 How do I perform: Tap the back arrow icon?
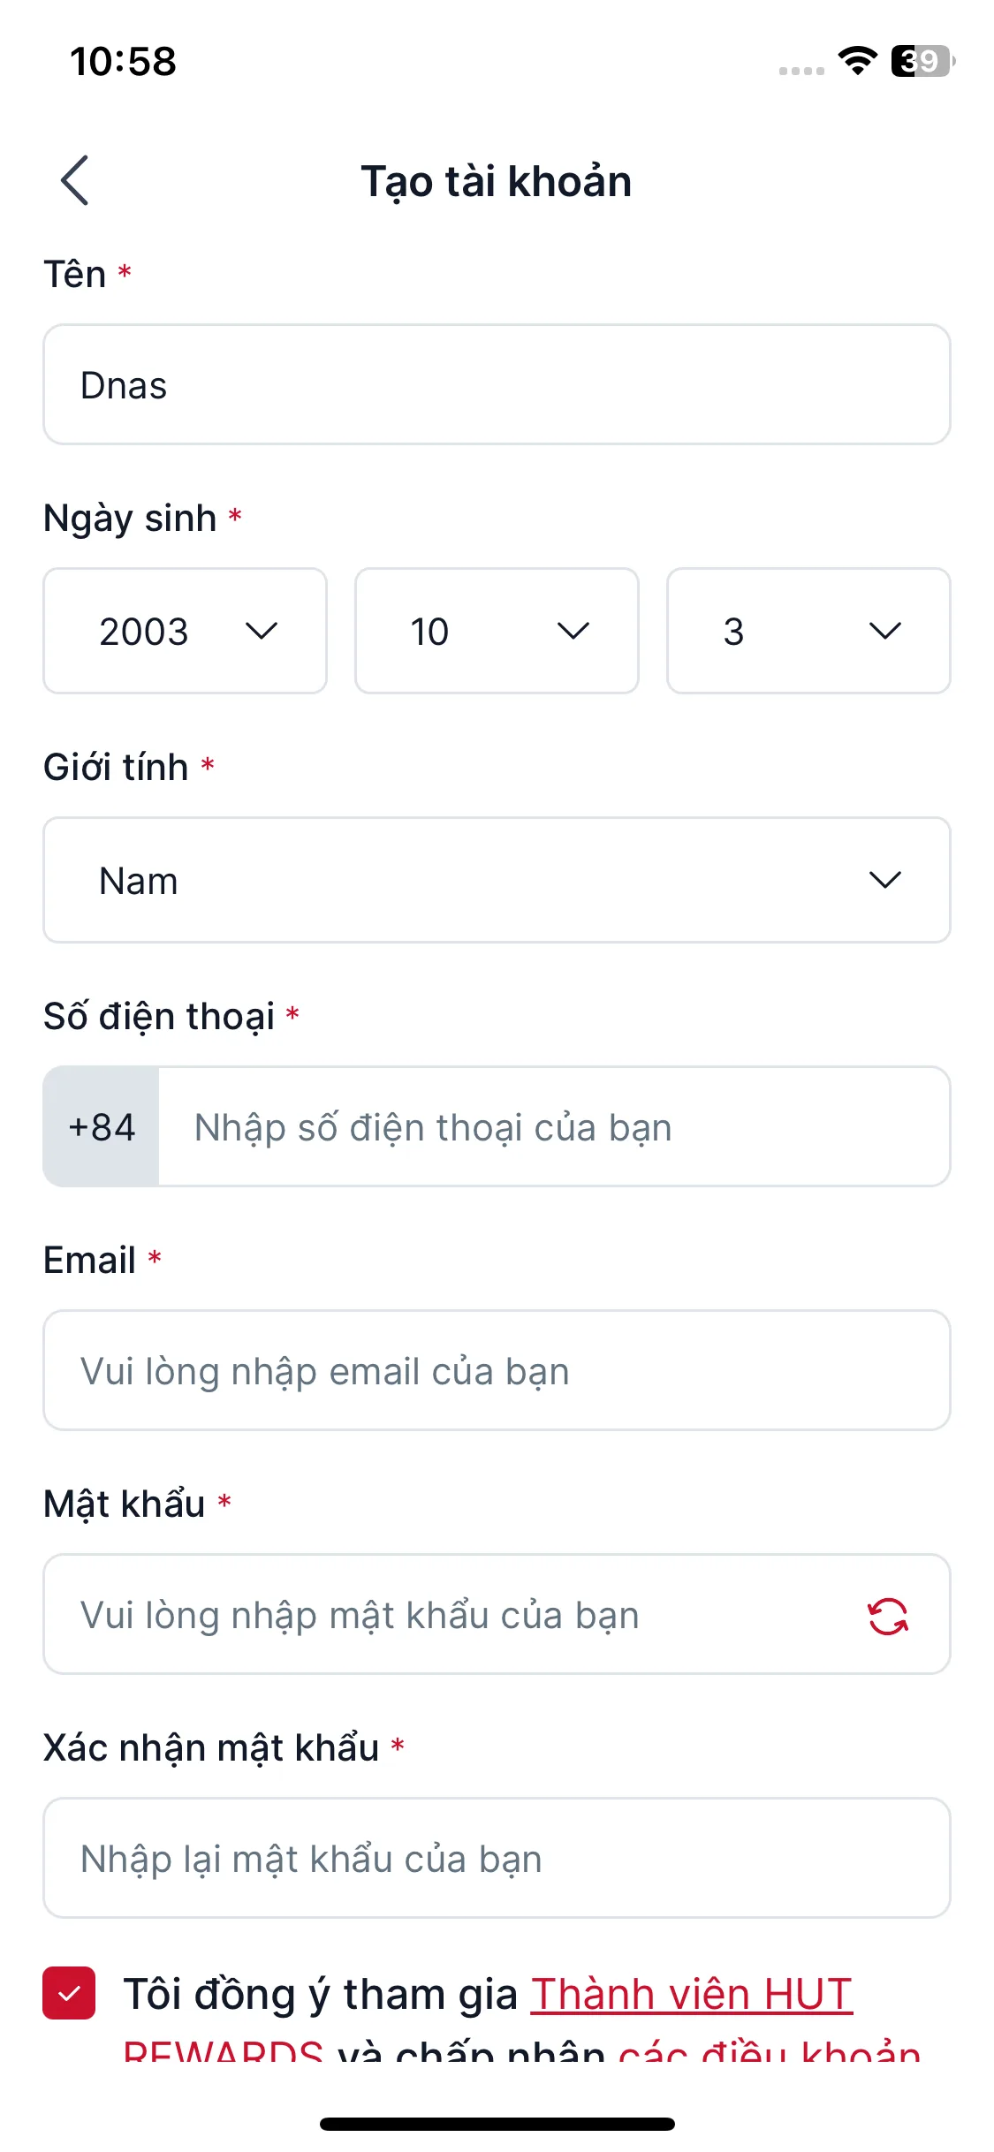pos(75,180)
